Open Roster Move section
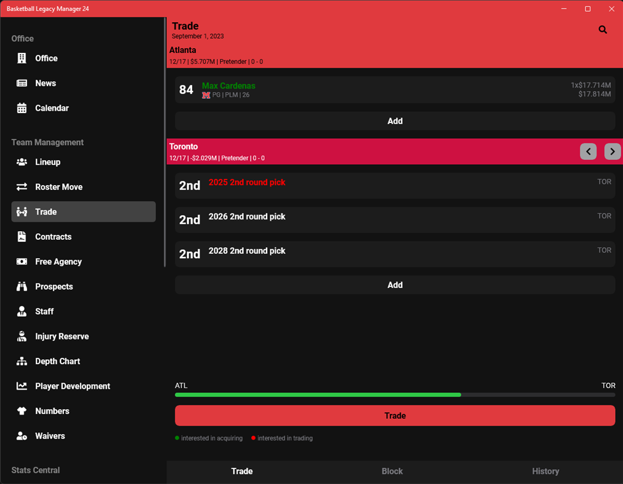The width and height of the screenshot is (623, 484). pos(59,187)
